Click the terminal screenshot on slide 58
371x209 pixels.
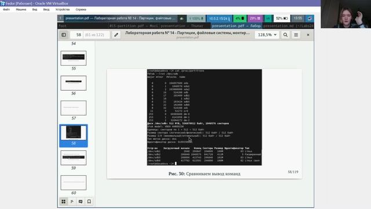tap(205, 117)
